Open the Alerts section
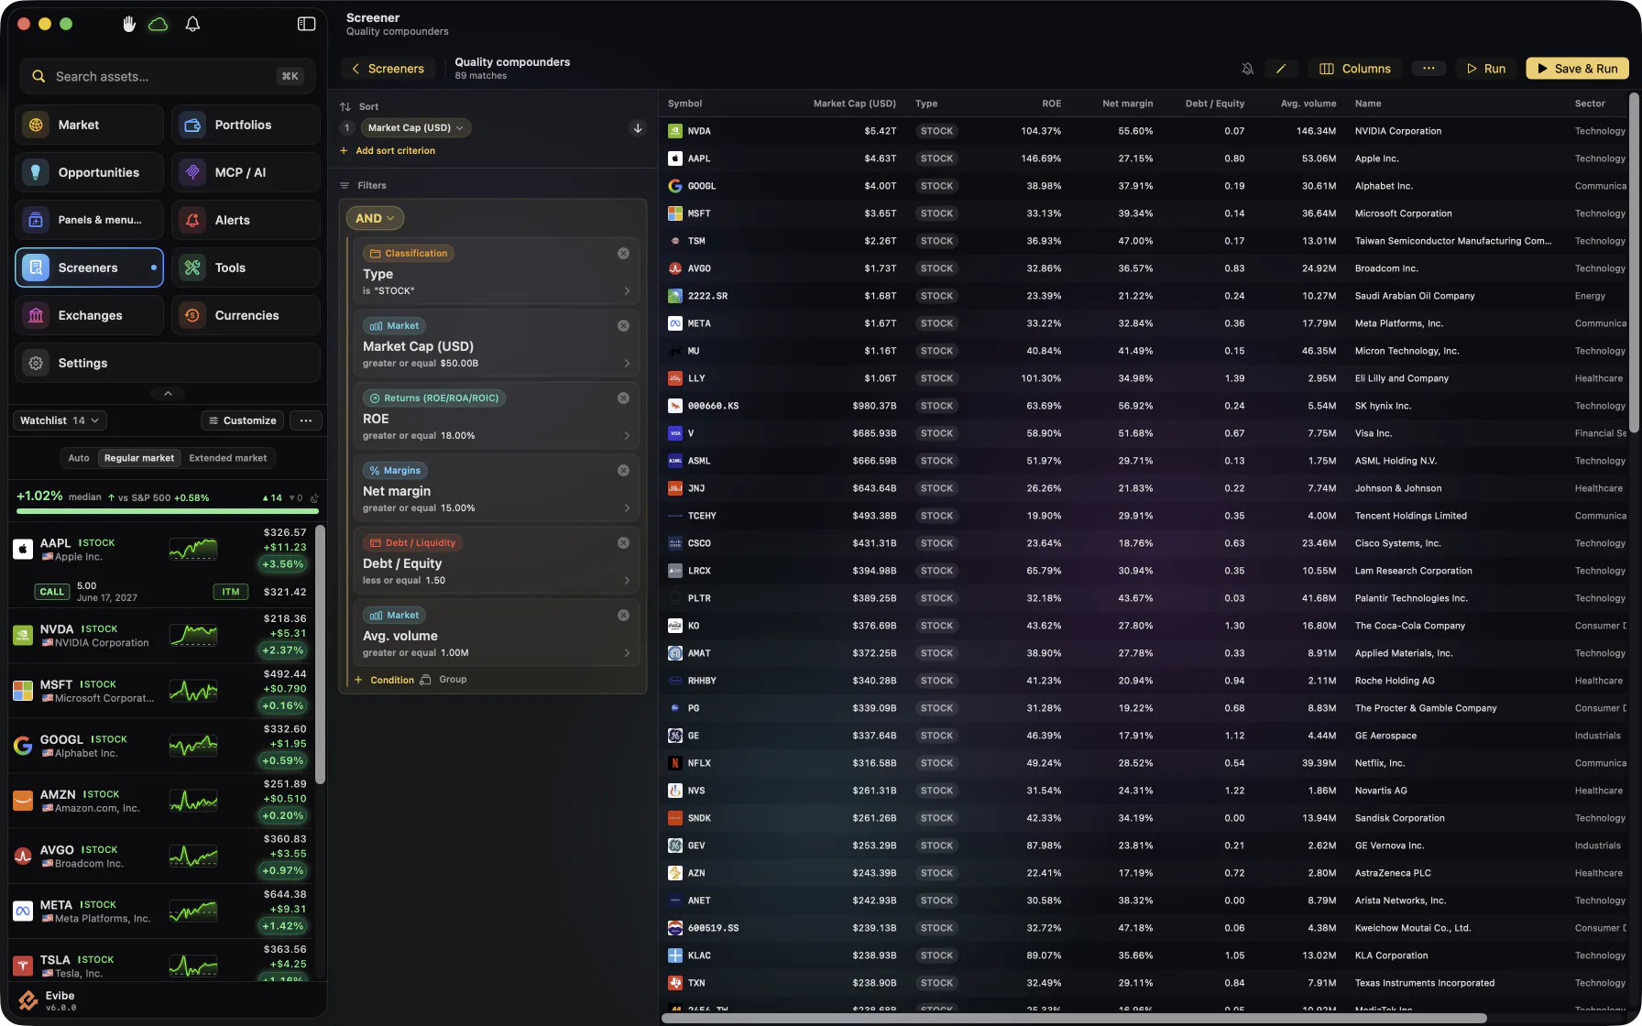This screenshot has width=1642, height=1026. [x=246, y=220]
